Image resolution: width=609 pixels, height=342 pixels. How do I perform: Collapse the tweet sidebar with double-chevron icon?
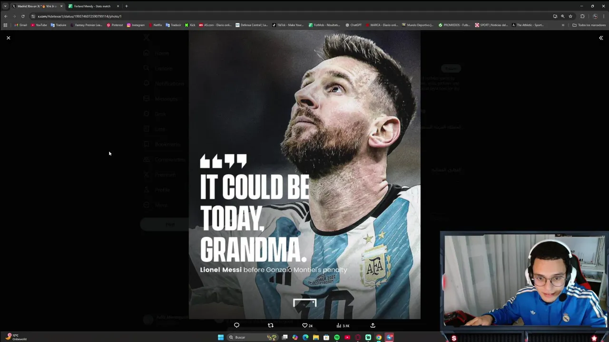pos(601,38)
